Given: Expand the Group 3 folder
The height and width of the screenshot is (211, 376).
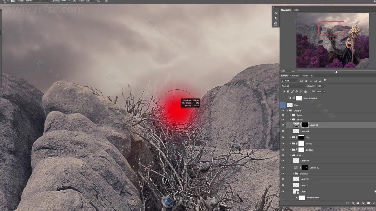Looking at the screenshot, I should coord(293,174).
